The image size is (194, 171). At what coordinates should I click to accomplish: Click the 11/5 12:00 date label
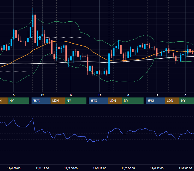pyautogui.click(x=100, y=168)
